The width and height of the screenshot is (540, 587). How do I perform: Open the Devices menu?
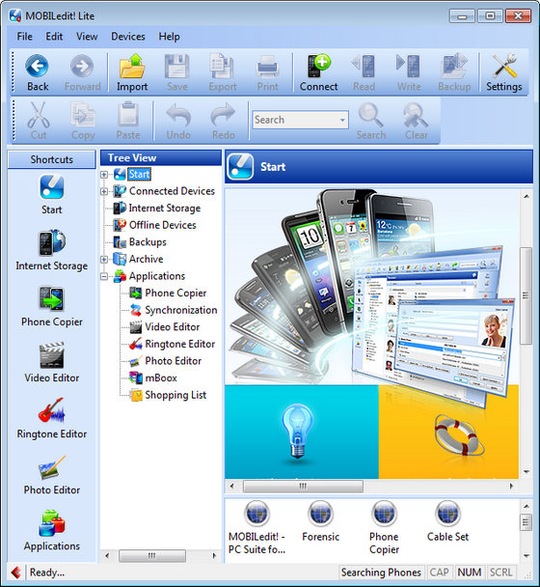click(128, 37)
